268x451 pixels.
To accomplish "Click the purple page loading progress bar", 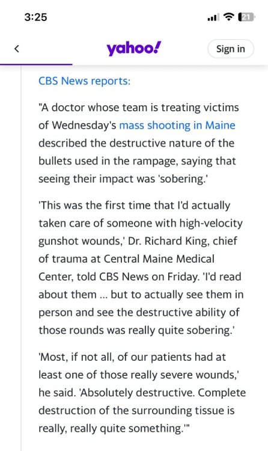I will [x=36, y=64].
